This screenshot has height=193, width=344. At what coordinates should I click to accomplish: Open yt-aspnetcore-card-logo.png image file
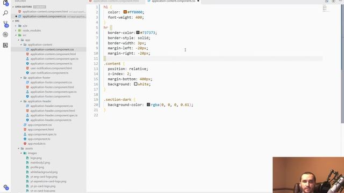coord(48,181)
